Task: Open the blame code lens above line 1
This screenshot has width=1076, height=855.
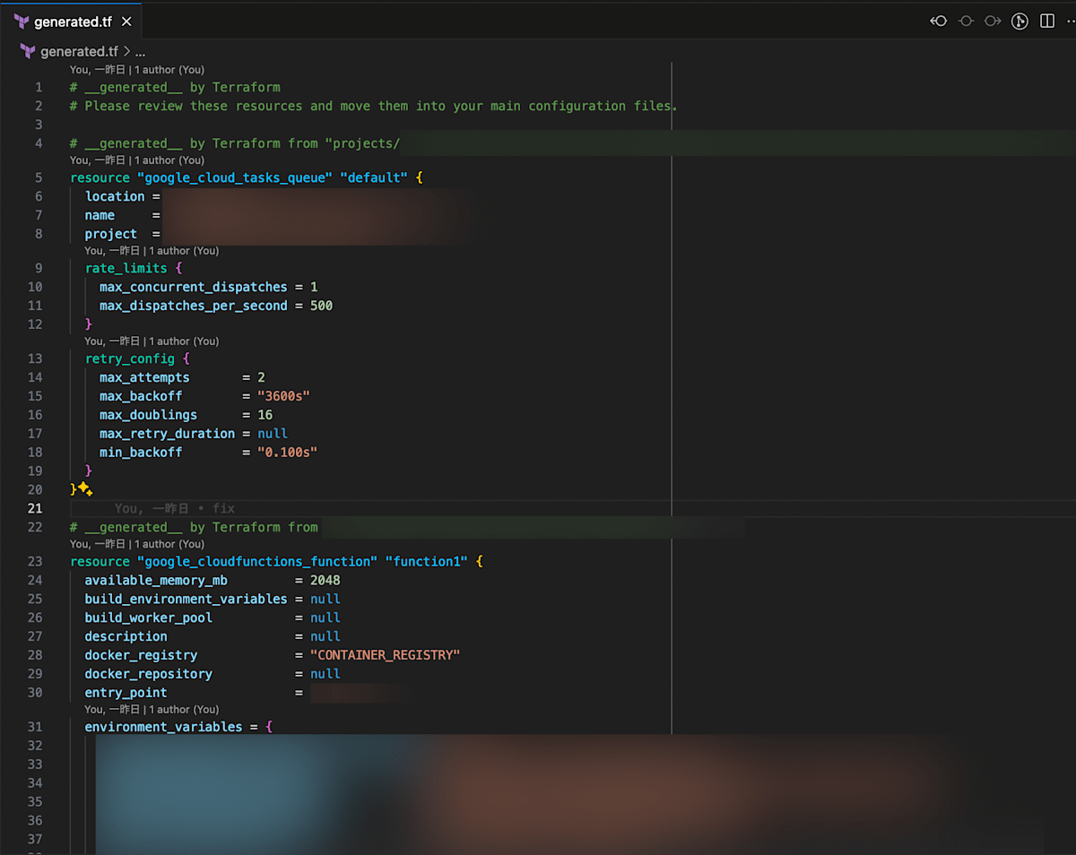Action: point(137,70)
